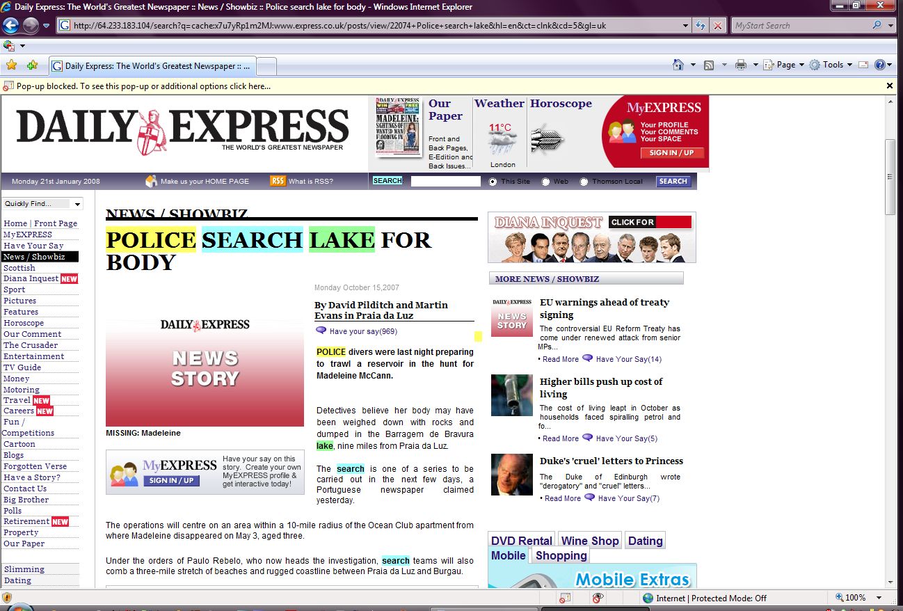Select the This Site radio button
The height and width of the screenshot is (611, 903).
(493, 182)
